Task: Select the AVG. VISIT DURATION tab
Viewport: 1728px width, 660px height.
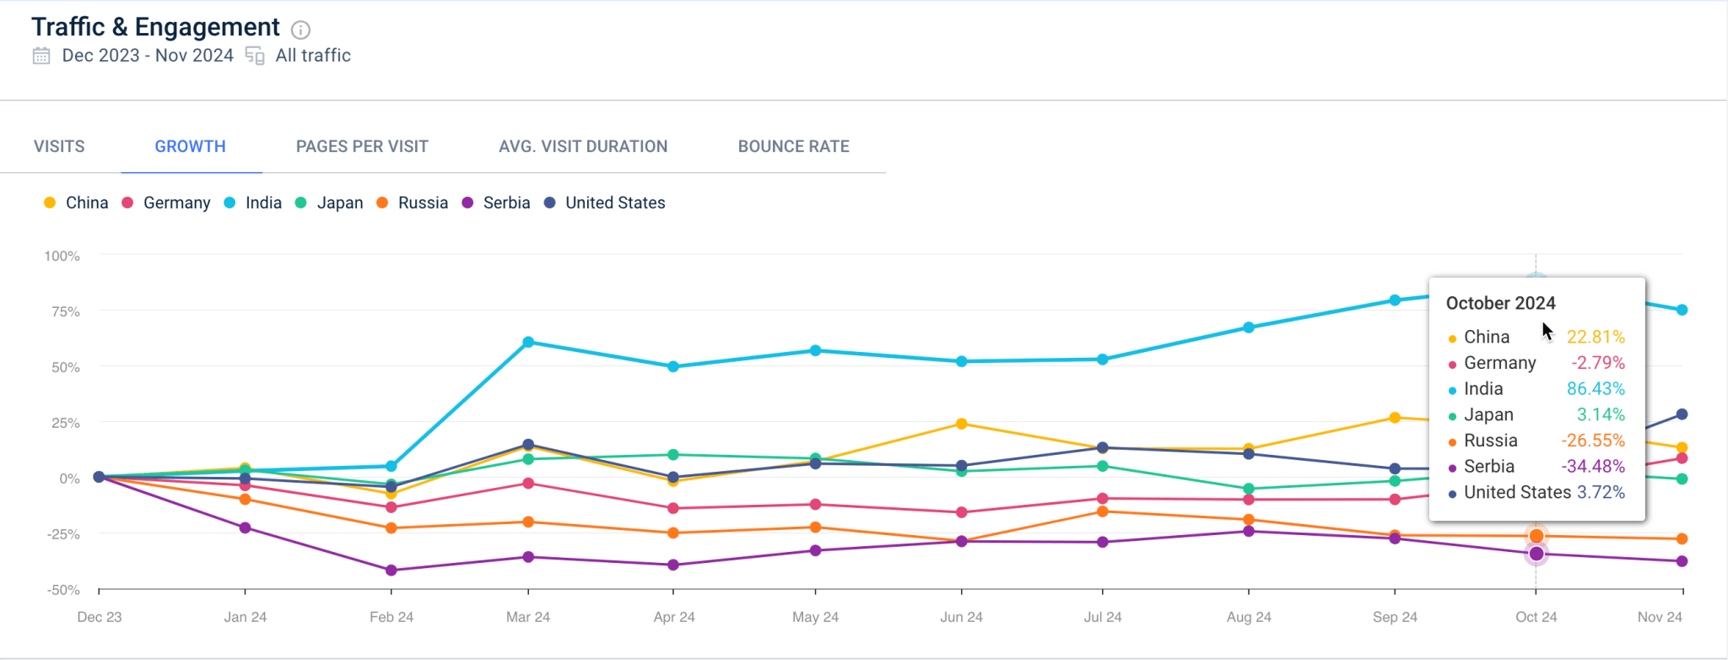Action: 582,146
